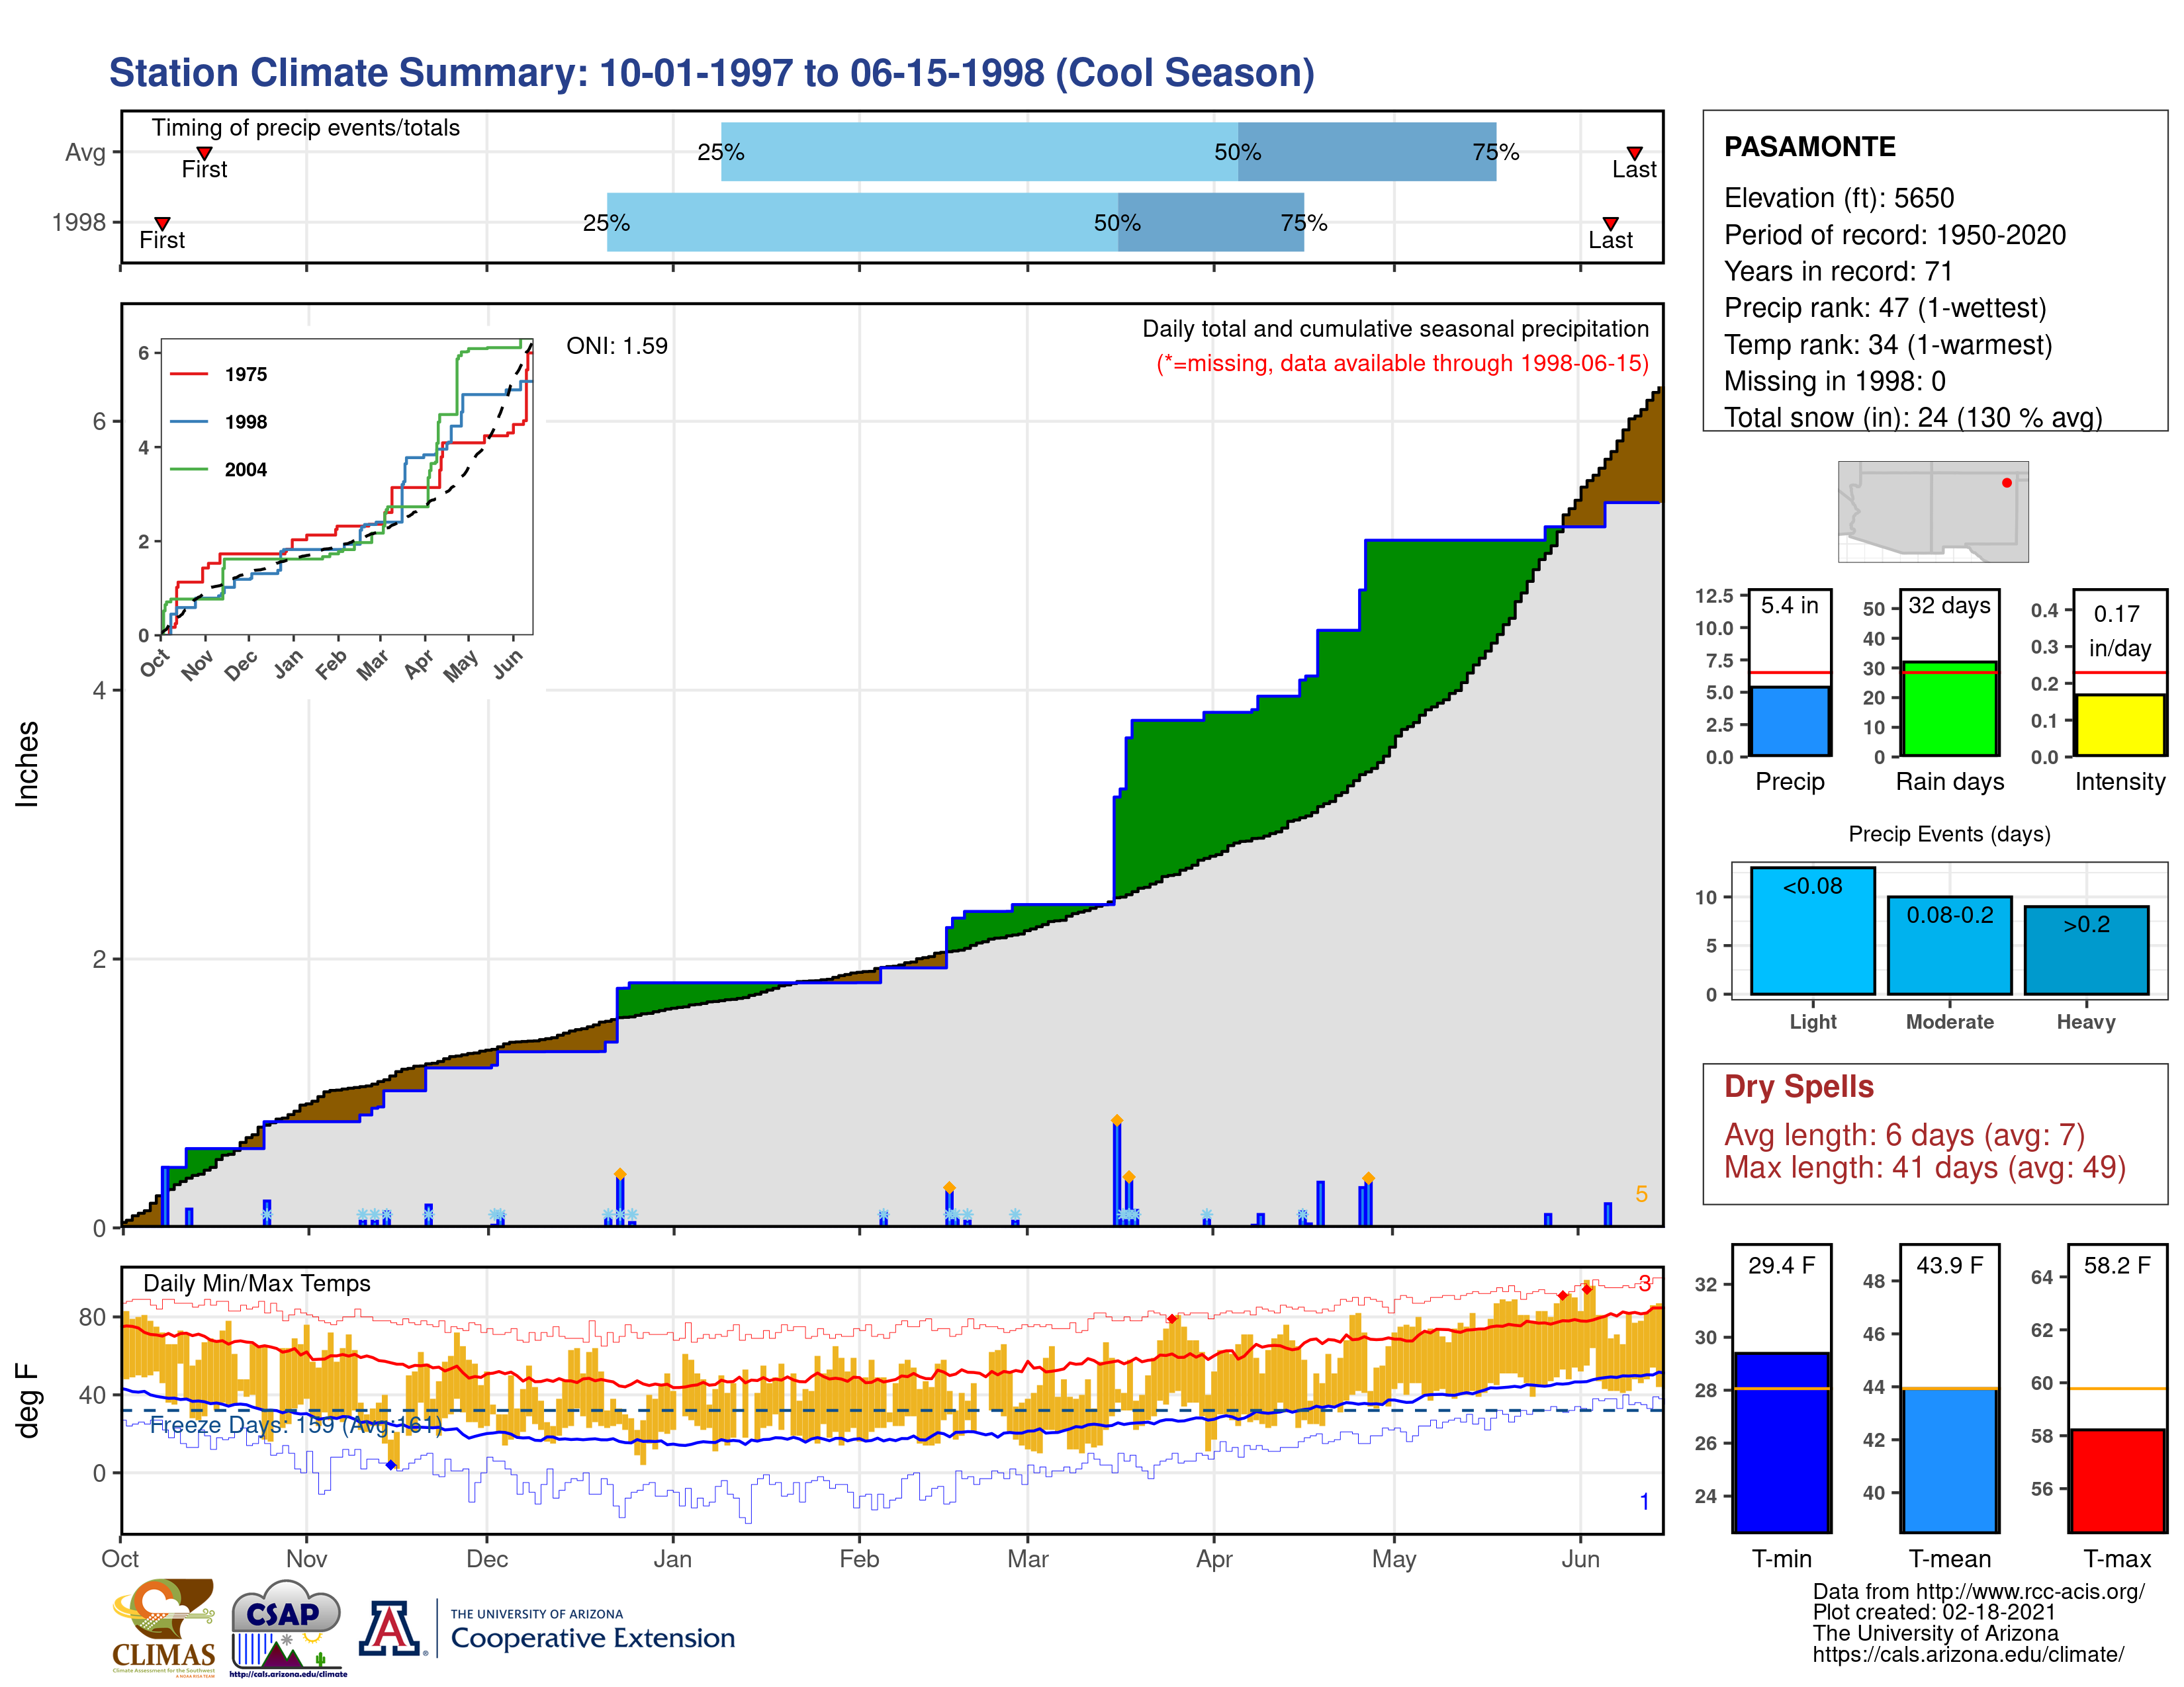Click the PASAMONTE station name
2184x1687 pixels.
1809,147
